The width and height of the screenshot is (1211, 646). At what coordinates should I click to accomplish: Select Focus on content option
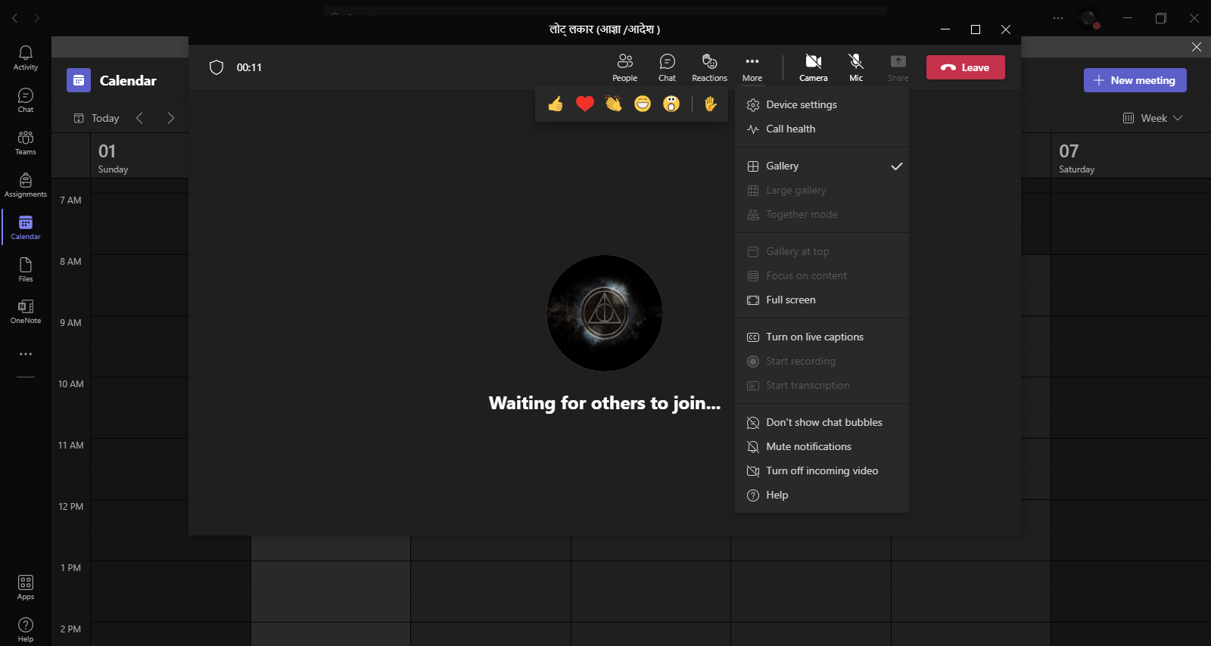click(822, 275)
